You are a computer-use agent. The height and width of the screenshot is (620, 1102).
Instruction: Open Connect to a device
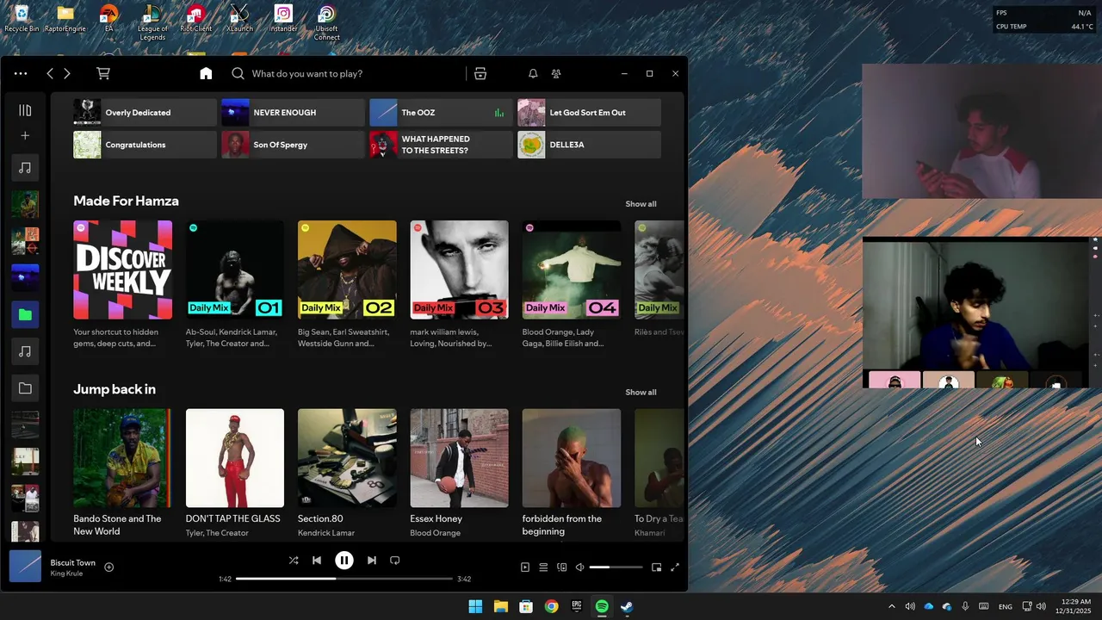click(562, 567)
